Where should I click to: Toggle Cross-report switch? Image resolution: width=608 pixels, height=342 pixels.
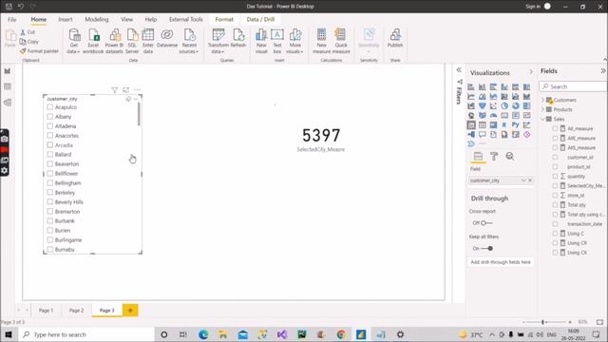[486, 223]
